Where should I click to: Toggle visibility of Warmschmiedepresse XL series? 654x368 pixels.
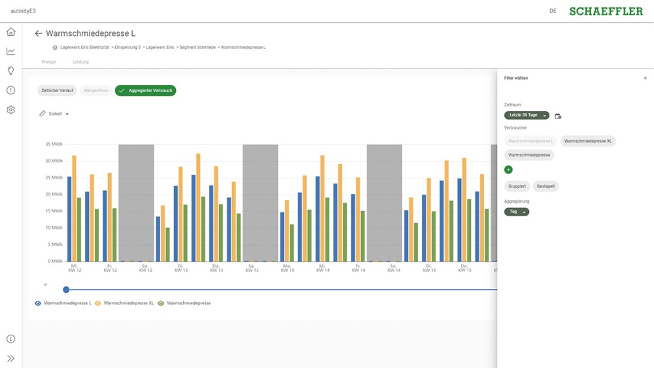click(x=98, y=303)
